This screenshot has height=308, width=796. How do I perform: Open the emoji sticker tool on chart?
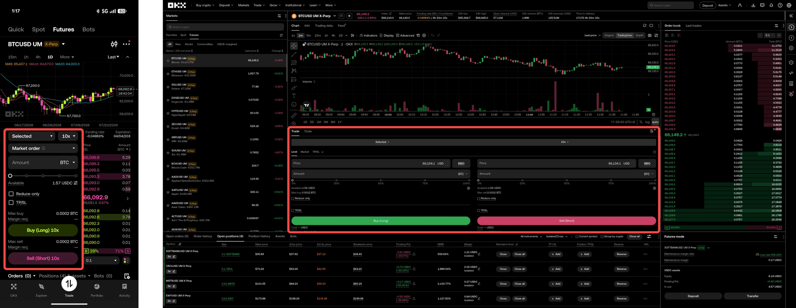(294, 105)
